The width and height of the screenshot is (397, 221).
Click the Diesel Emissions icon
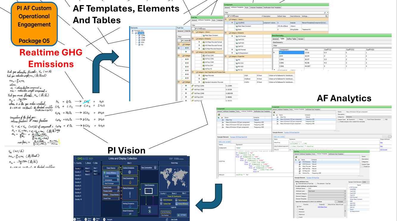tap(130, 214)
